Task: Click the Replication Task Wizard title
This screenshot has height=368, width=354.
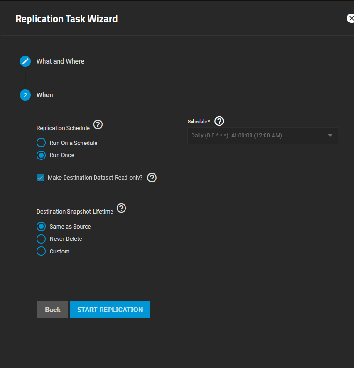Action: tap(66, 19)
